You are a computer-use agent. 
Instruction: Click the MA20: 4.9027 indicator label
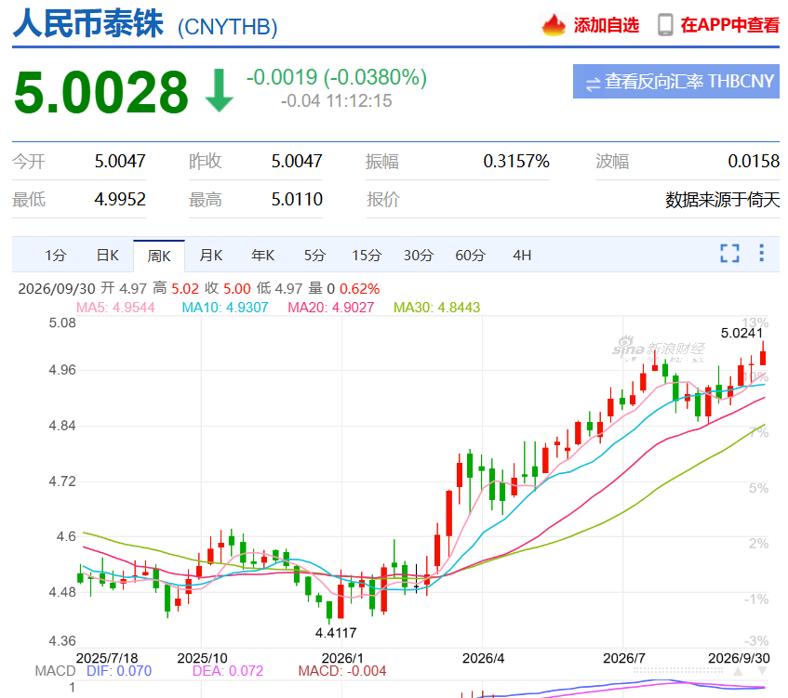click(331, 308)
